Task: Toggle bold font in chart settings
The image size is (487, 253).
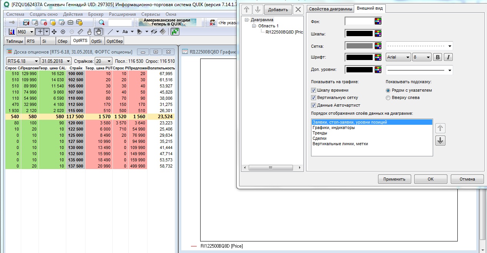Action: 437,57
